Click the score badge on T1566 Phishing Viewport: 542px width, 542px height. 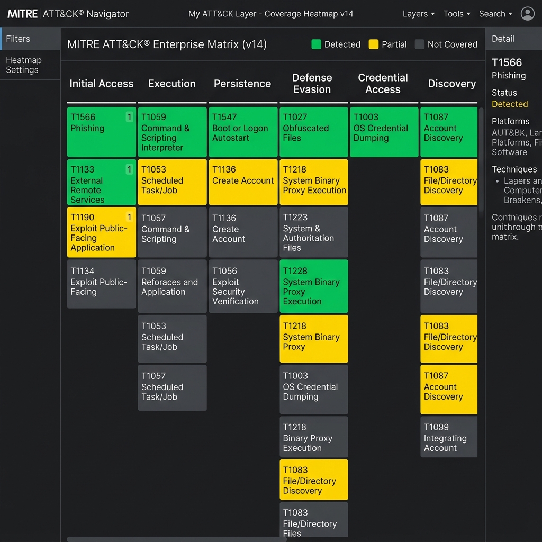129,117
